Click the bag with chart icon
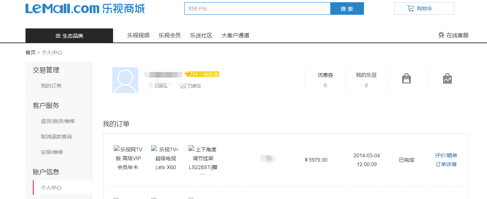The image size is (487, 199). tap(447, 79)
